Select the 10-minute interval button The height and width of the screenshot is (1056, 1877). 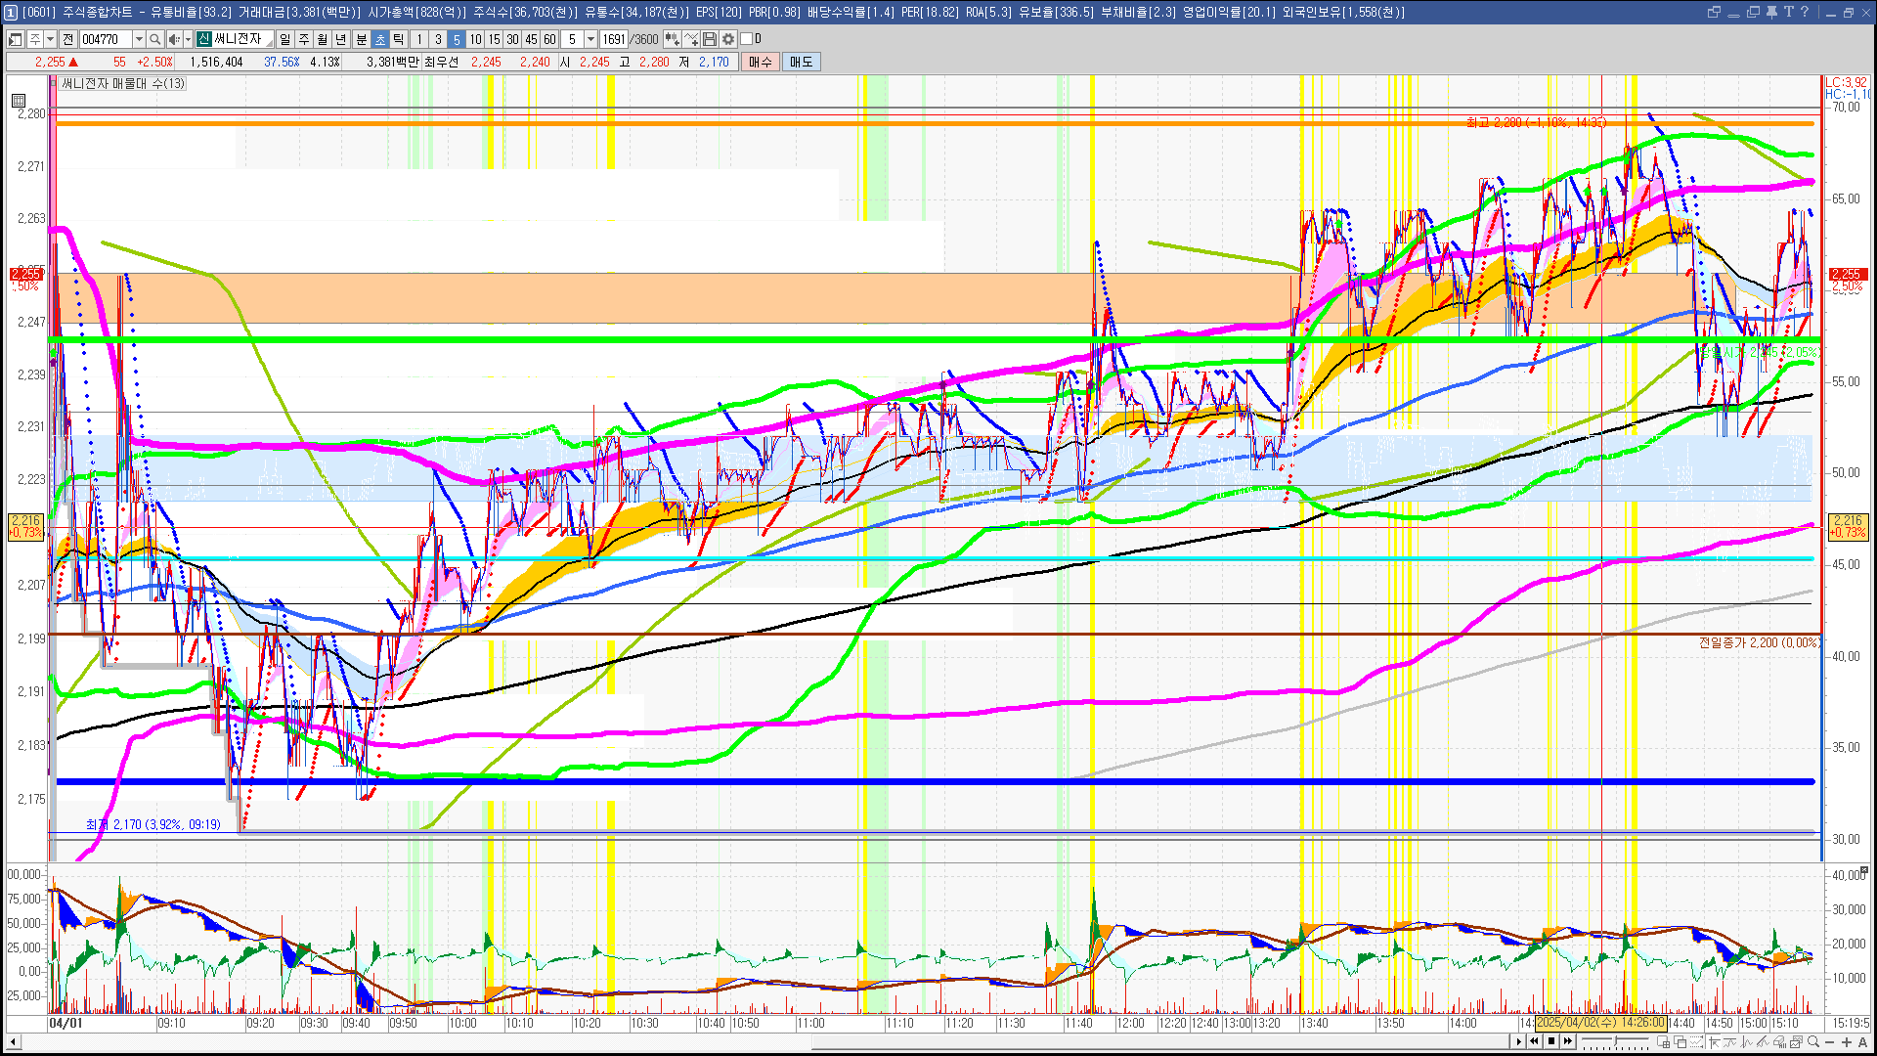coord(475,39)
